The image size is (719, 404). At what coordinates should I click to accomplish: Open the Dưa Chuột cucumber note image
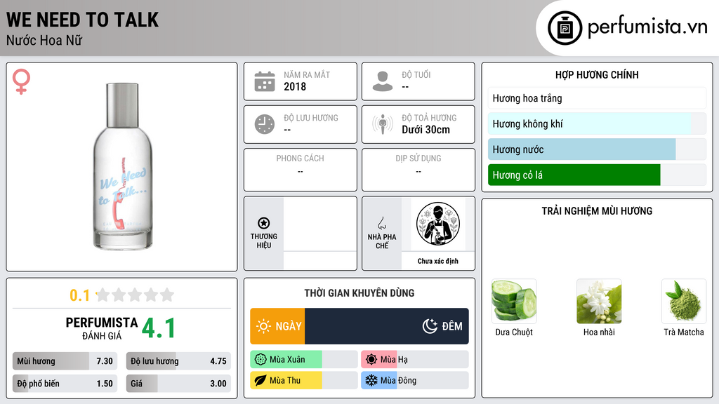coord(514,302)
